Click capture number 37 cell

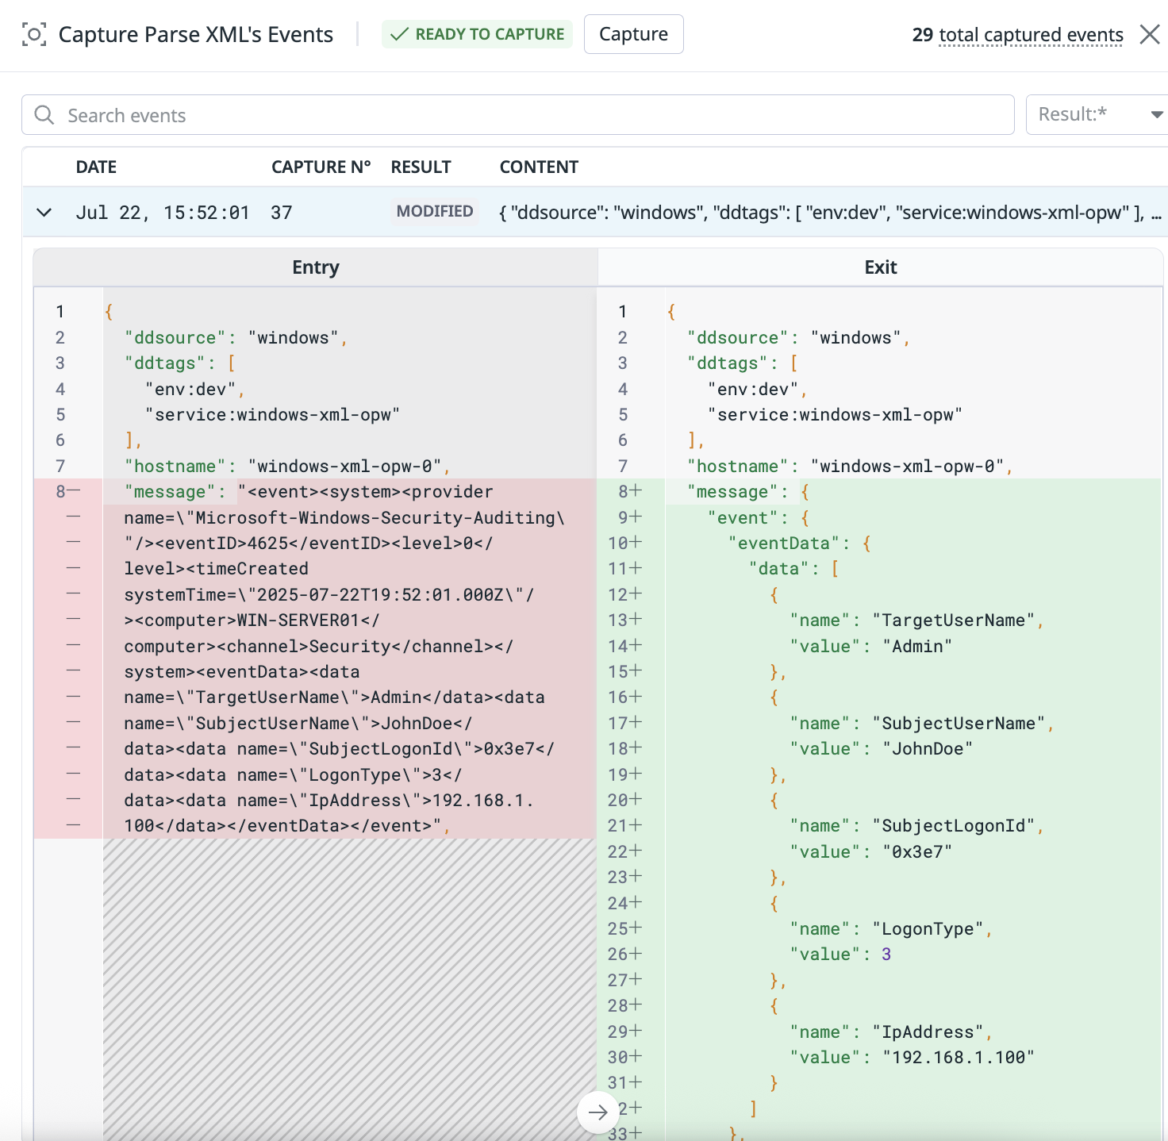click(x=281, y=213)
